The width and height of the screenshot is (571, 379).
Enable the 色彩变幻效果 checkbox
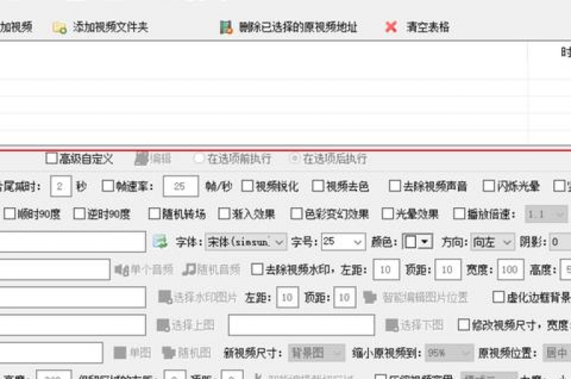click(x=297, y=214)
